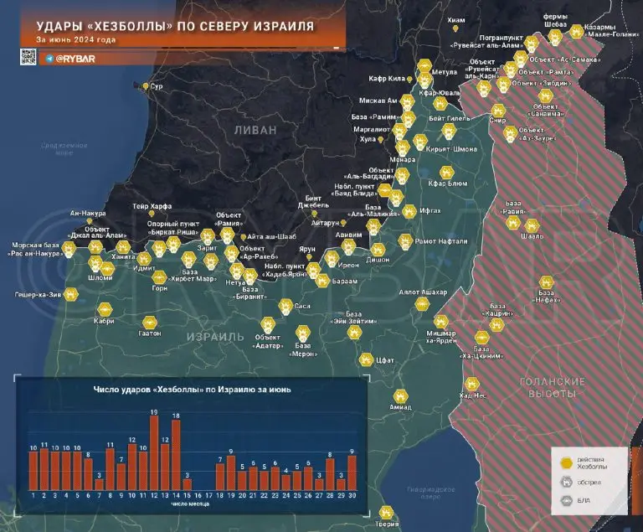643x532 pixels.
Task: Click the chart title about June strikes
Action: pos(192,390)
